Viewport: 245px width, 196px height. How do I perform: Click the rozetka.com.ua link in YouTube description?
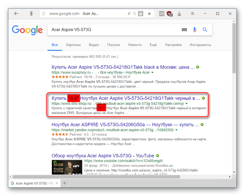(x=155, y=170)
